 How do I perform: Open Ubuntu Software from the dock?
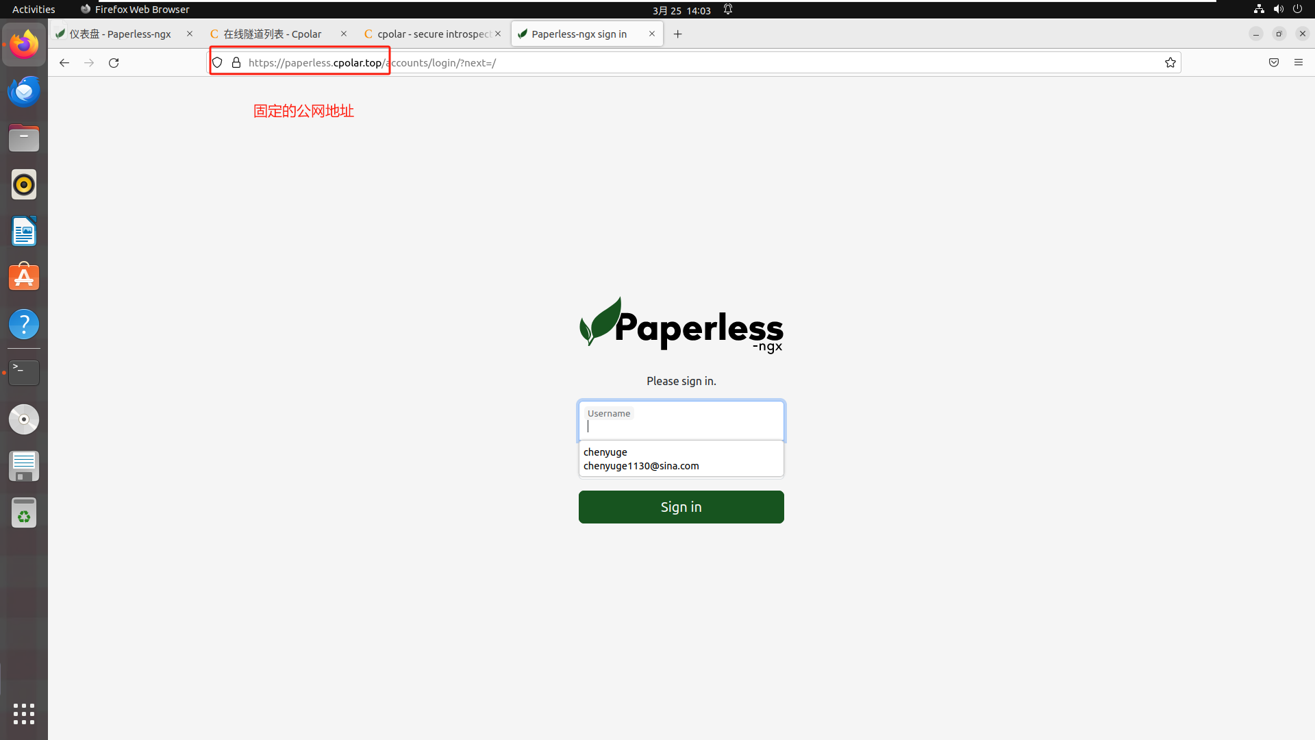tap(24, 277)
